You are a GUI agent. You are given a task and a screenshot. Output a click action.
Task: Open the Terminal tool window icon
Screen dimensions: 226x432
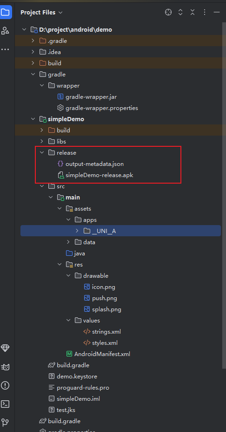click(5, 404)
